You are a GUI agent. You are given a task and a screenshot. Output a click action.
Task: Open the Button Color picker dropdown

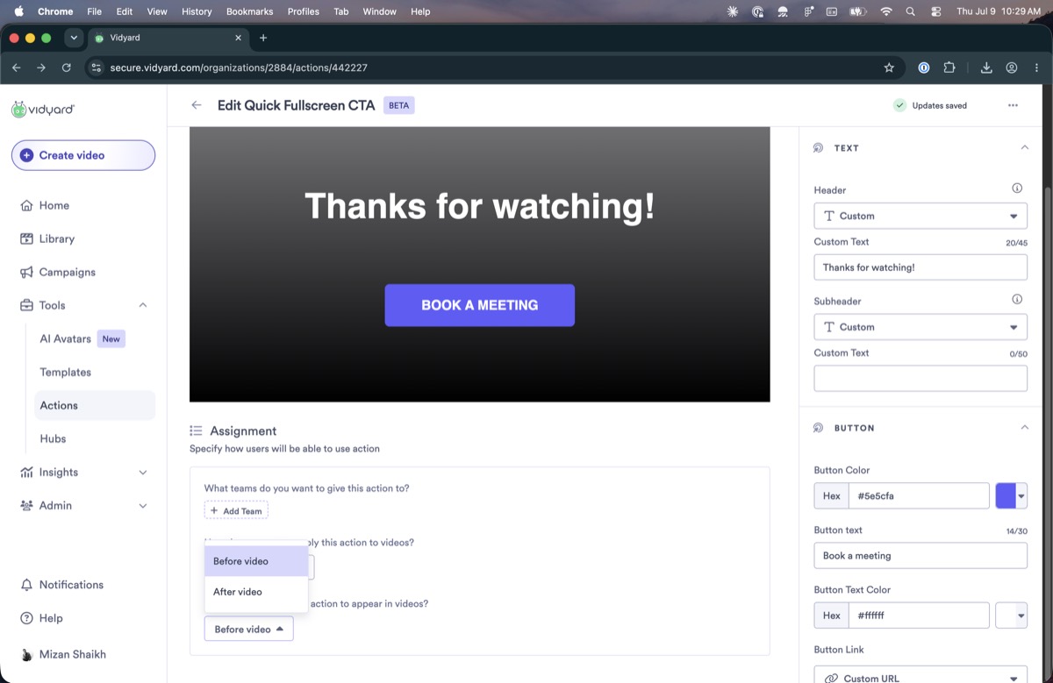(x=1021, y=495)
